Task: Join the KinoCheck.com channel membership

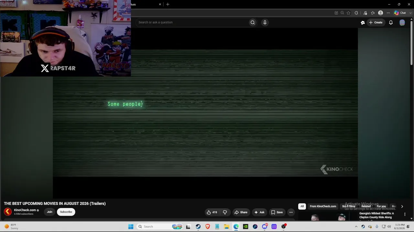Action: click(49, 212)
